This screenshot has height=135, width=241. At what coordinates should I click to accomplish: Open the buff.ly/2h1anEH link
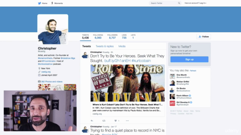117,61
